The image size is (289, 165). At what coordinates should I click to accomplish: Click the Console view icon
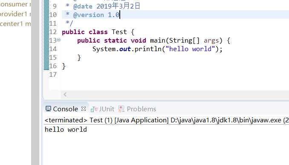(48, 109)
